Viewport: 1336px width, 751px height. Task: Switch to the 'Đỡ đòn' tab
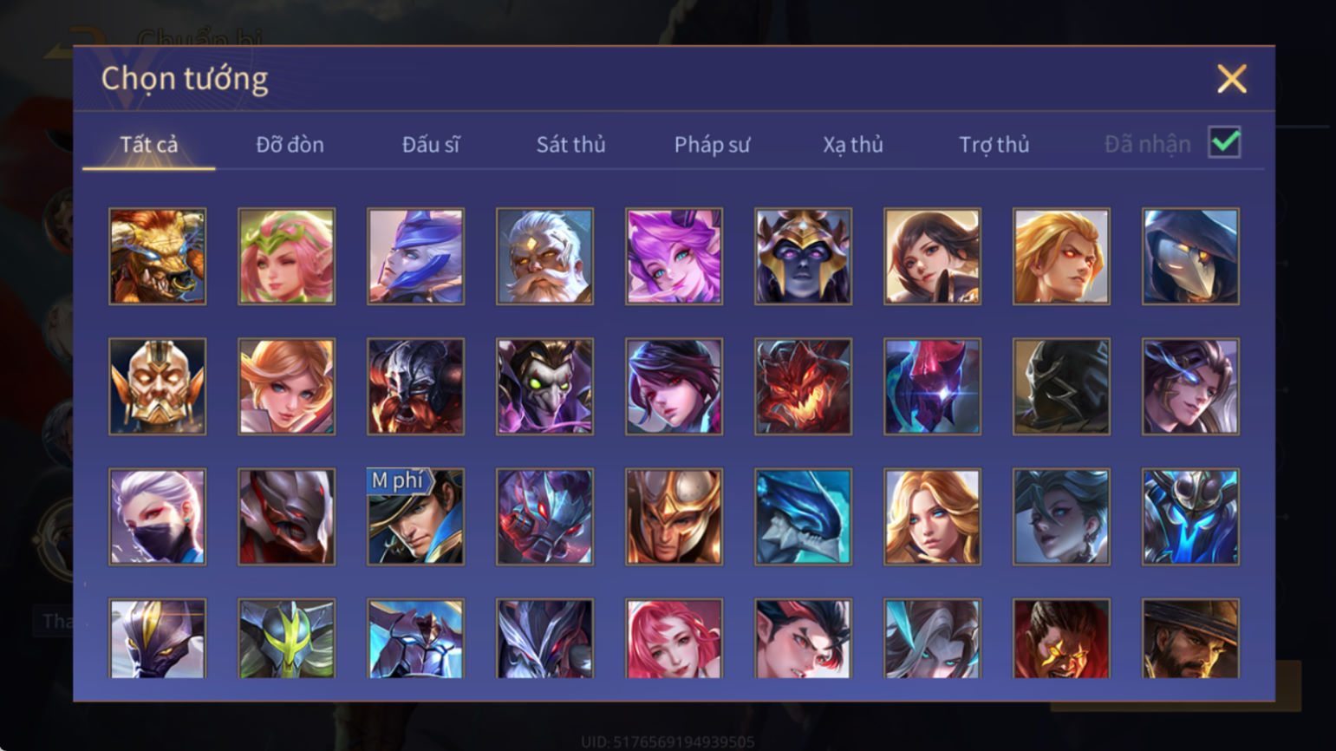[x=290, y=145]
